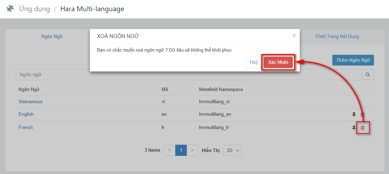Close the Xoá Ngôn Ngữ dialog
389x174 pixels.
(x=294, y=36)
